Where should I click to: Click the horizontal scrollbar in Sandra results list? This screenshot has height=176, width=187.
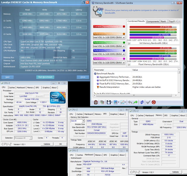click(x=134, y=95)
